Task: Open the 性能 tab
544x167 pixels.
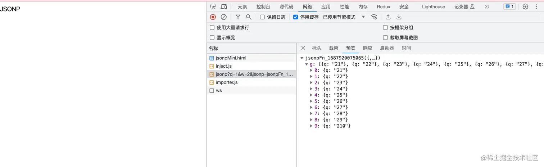Action: click(345, 6)
